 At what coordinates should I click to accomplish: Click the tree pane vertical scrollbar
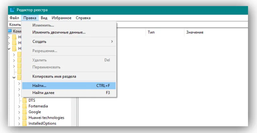[x=74, y=112]
